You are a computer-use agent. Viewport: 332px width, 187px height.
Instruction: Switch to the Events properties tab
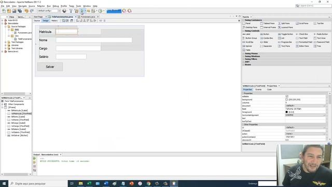(x=258, y=90)
